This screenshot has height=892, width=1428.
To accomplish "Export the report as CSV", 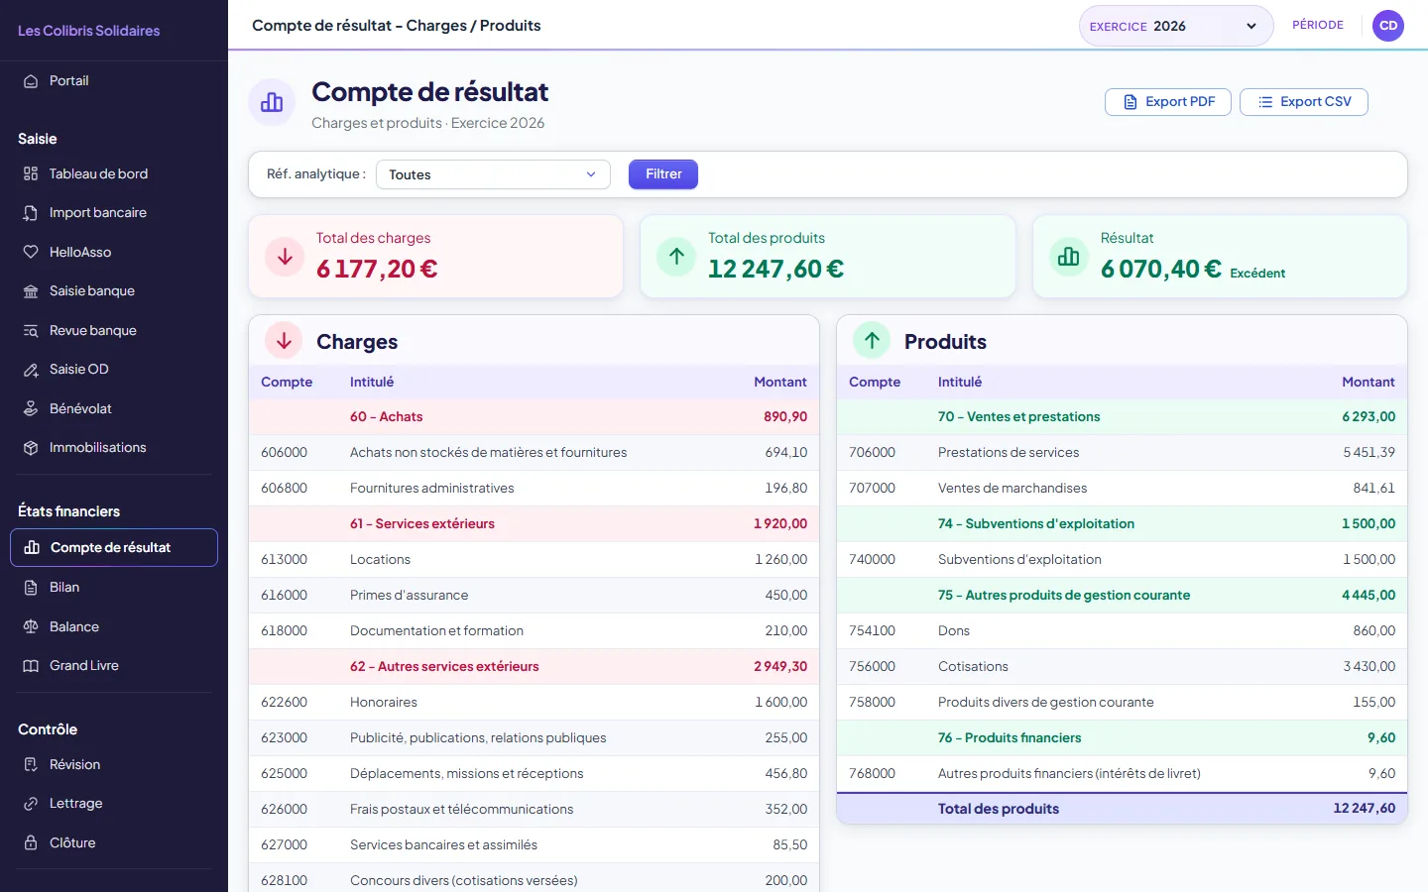I will [1304, 102].
